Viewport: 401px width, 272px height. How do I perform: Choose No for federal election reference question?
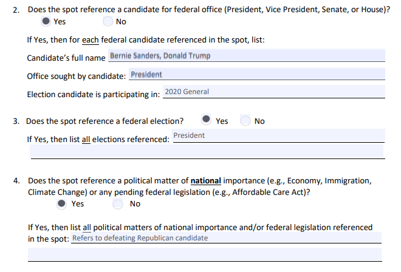point(246,121)
